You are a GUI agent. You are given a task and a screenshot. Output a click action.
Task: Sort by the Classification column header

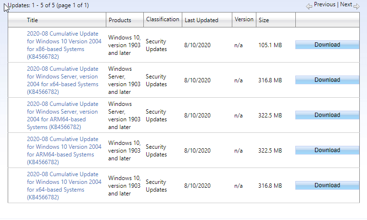tap(163, 20)
